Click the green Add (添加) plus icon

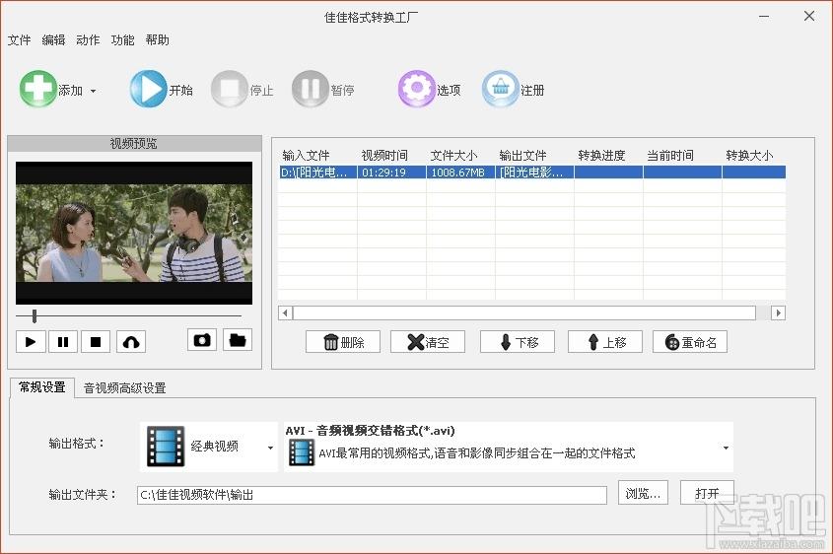click(38, 88)
